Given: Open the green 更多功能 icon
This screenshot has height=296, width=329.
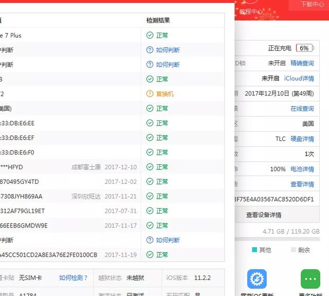Looking at the screenshot, I should pos(310,278).
